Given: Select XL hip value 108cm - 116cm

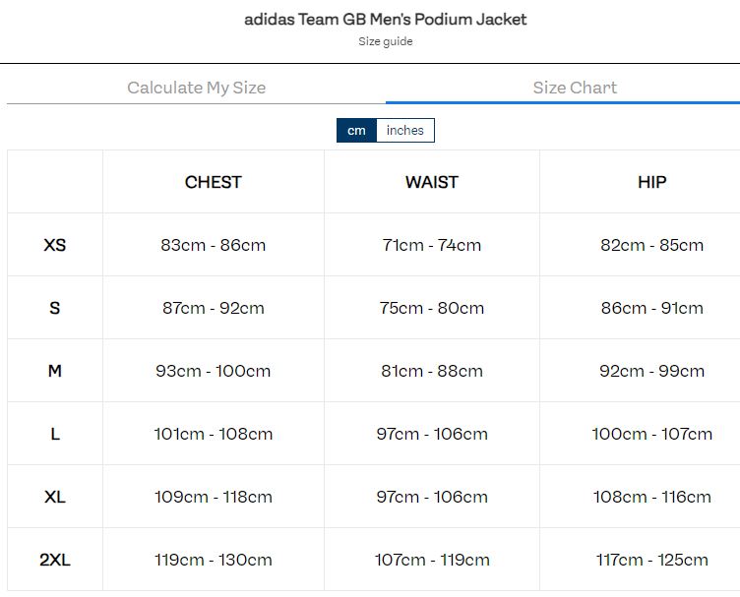Looking at the screenshot, I should (652, 497).
